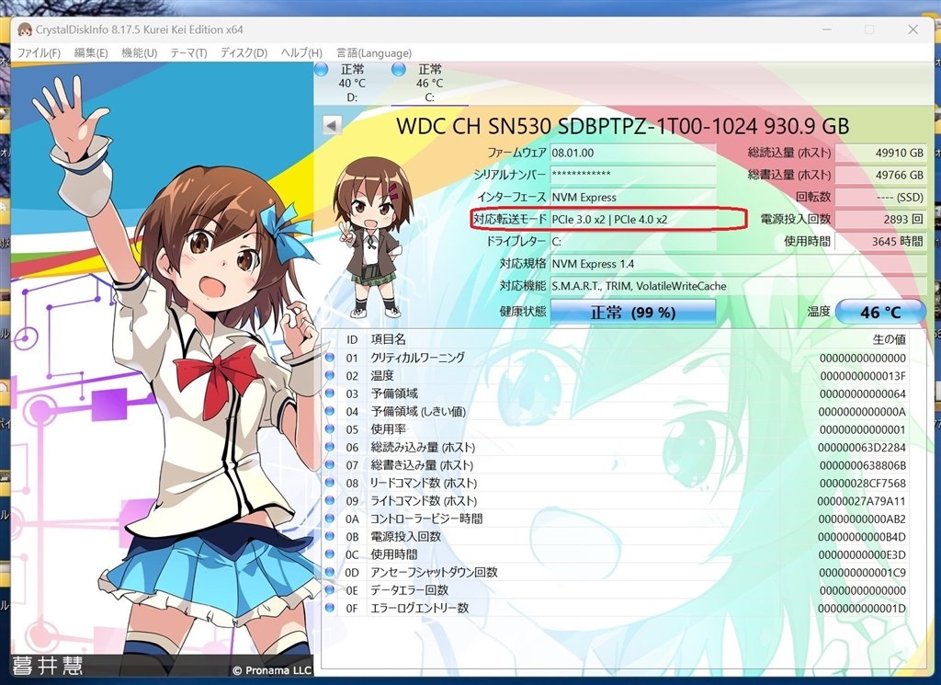Click the シリアルナンバー label
This screenshot has height=685, width=941.
510,175
